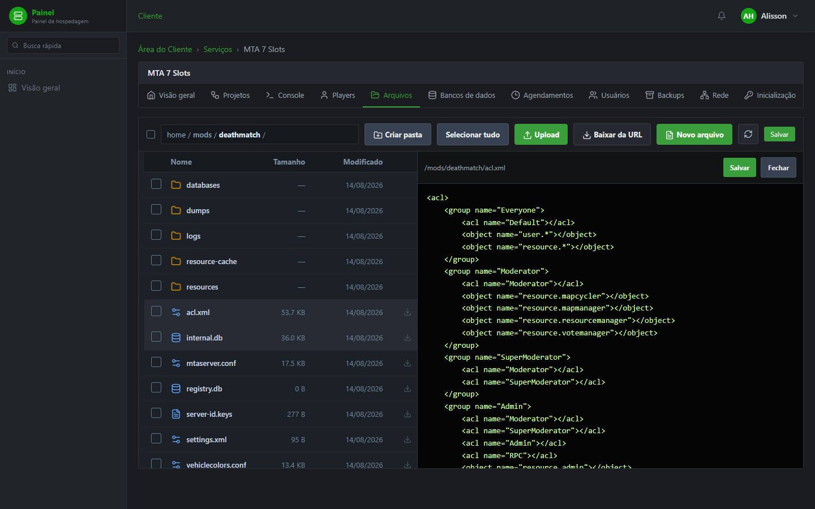Check the mtaserver.conf checkbox
This screenshot has height=509, width=815.
[x=156, y=362]
